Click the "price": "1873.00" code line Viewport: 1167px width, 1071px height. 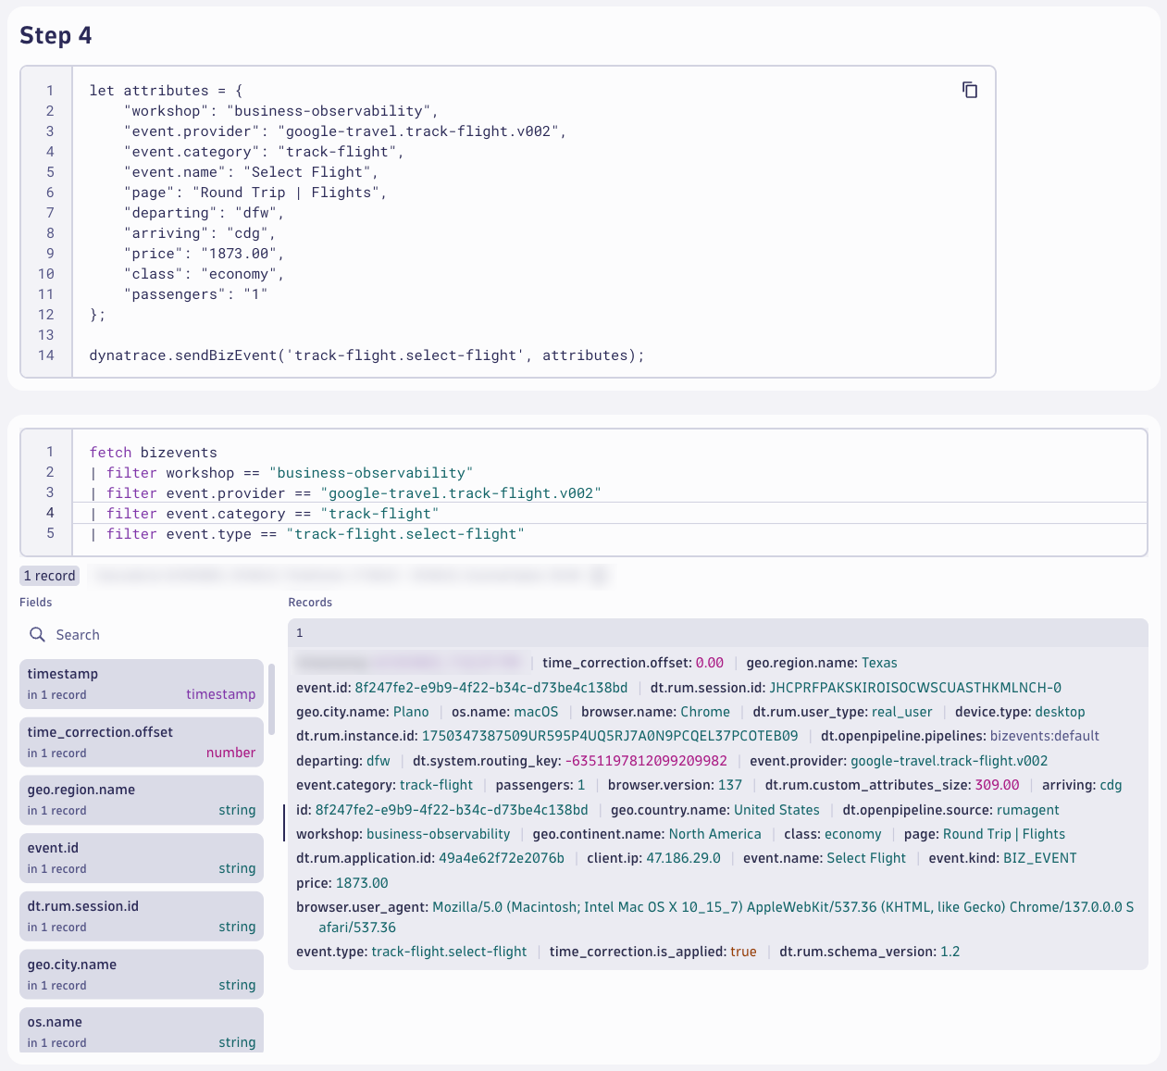tap(204, 254)
